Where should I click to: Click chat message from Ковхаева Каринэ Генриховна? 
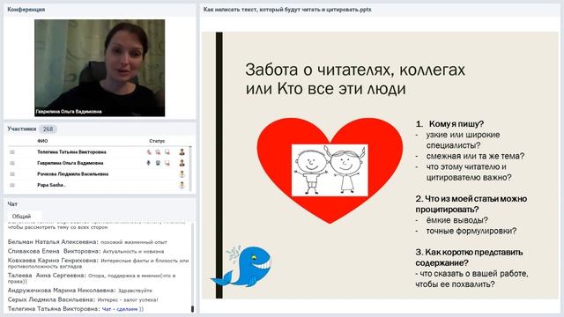[98, 263]
